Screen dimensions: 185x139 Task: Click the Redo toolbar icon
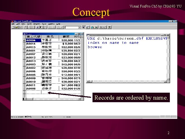pyautogui.click(x=53, y=27)
